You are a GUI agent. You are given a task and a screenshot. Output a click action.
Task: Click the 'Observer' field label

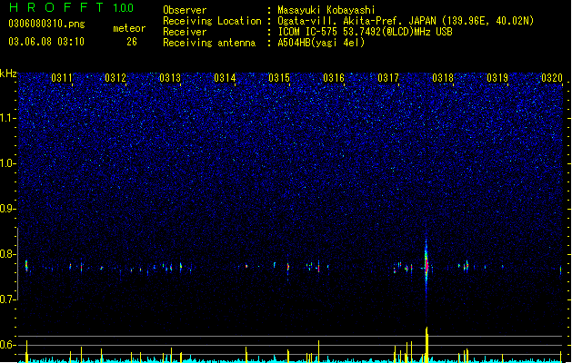(x=185, y=10)
